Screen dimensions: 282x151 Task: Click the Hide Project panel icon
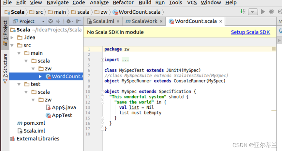pyautogui.click(x=78, y=21)
